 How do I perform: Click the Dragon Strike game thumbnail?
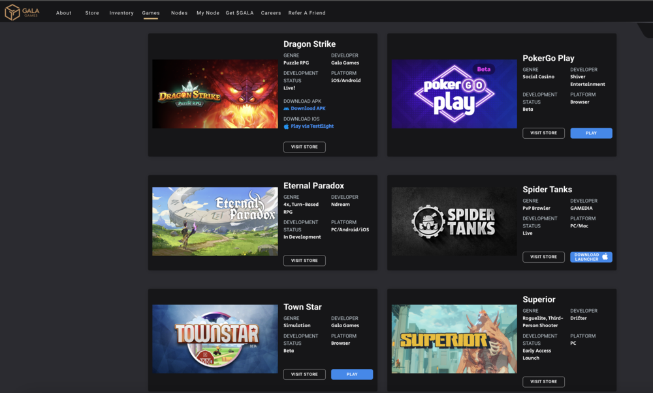(x=215, y=94)
